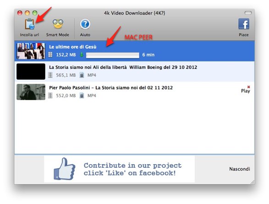
Task: Click film strip icon next to 552,0 MB
Action: tap(50, 95)
